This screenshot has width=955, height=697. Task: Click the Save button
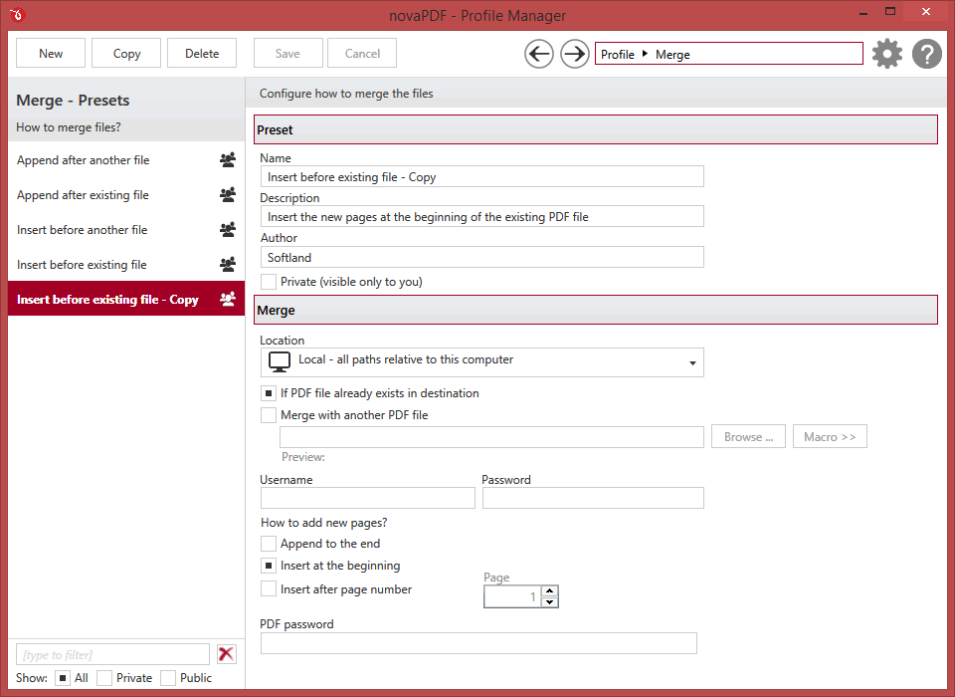287,53
